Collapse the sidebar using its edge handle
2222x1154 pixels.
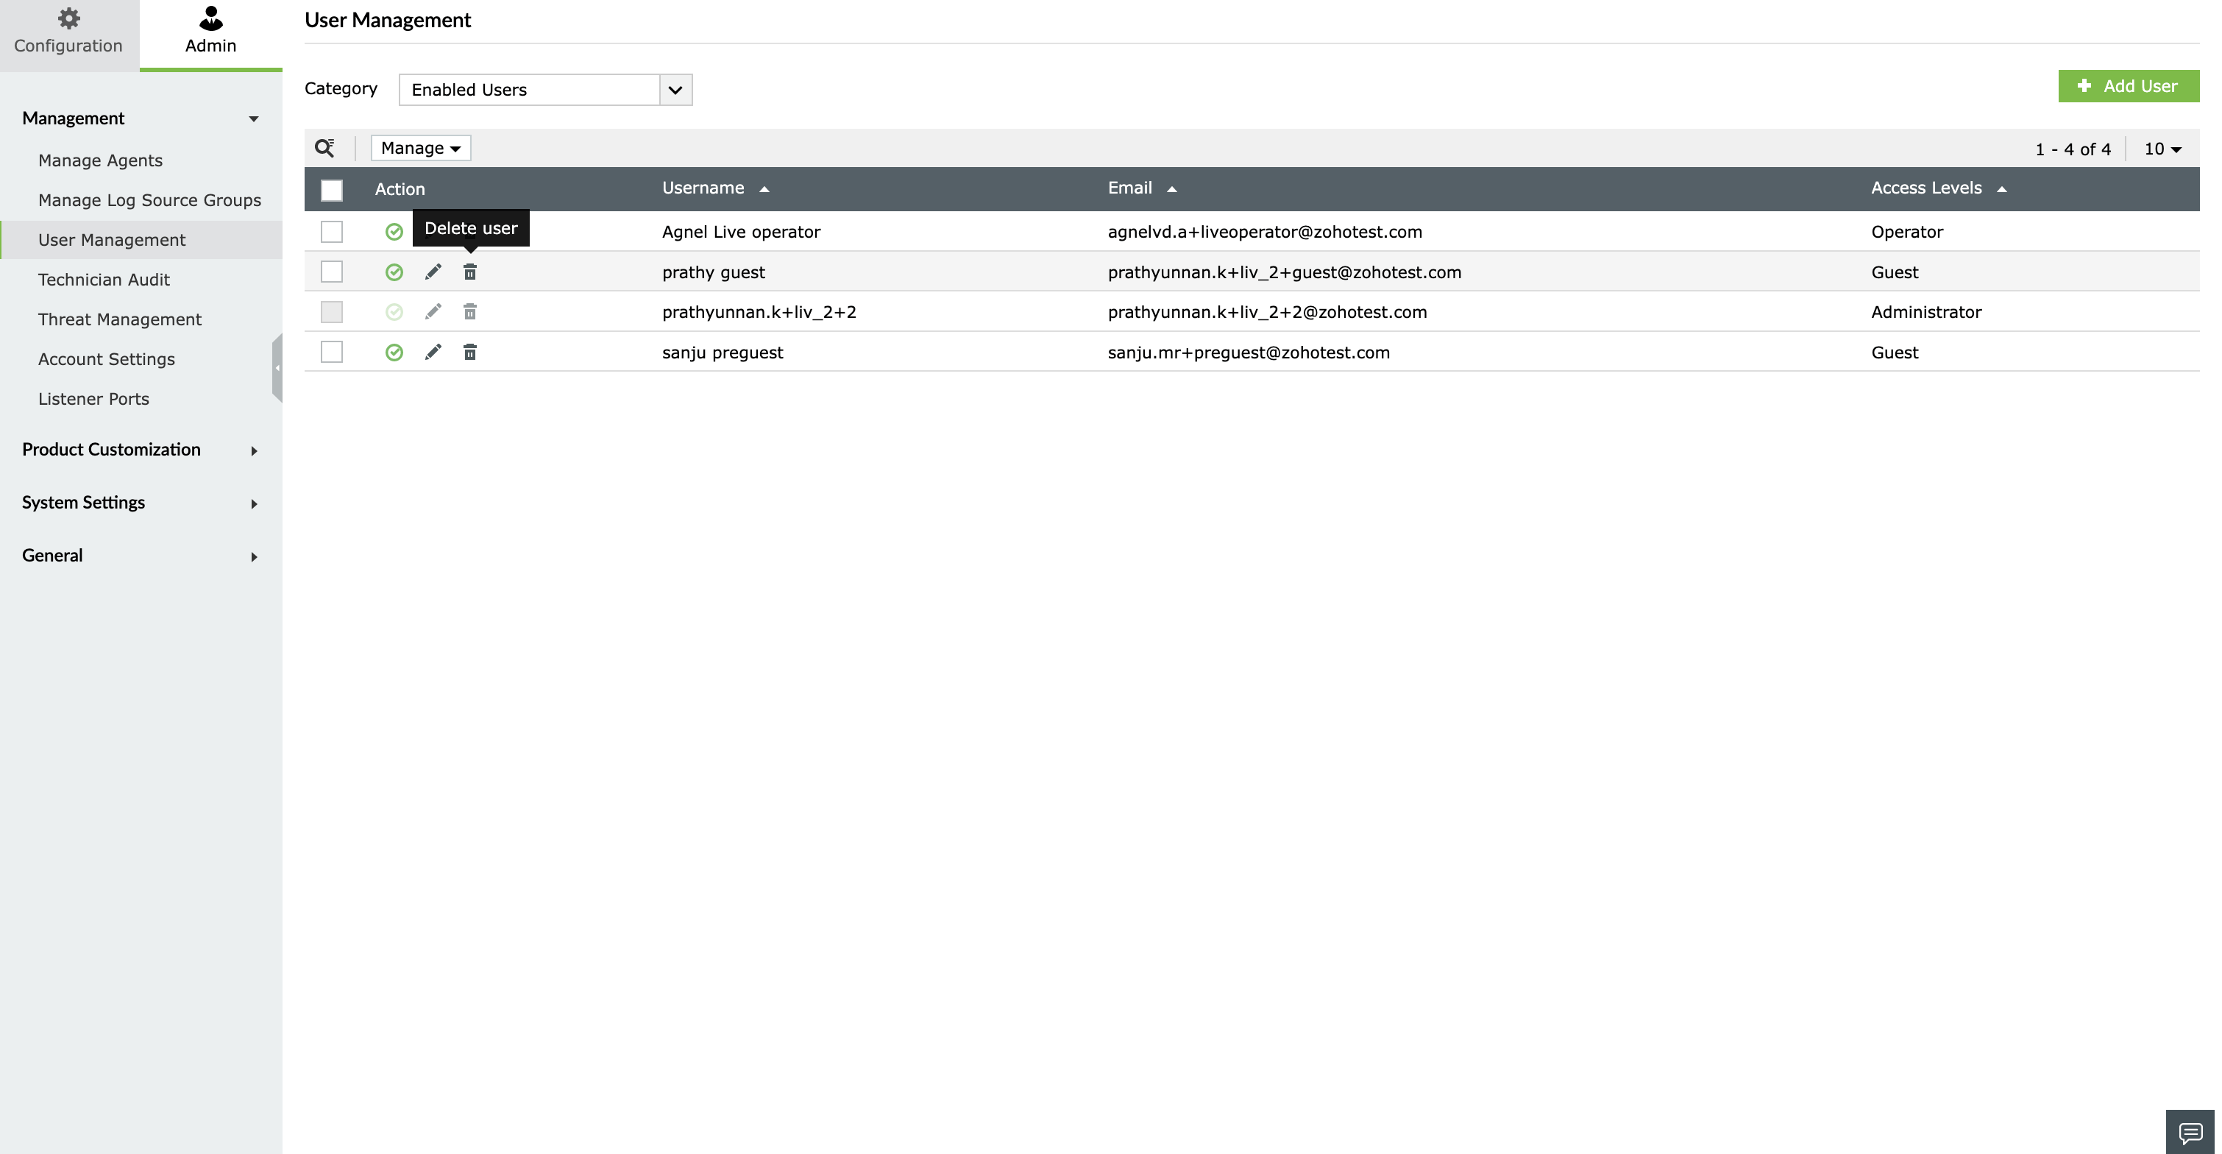click(x=277, y=368)
